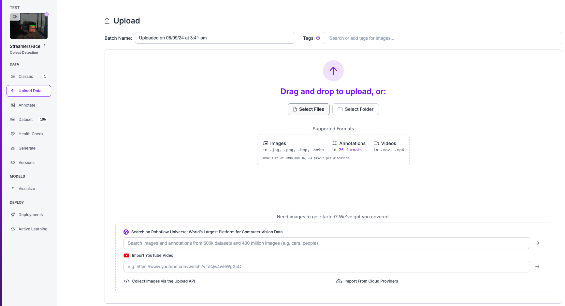The width and height of the screenshot is (565, 306).
Task: Click the Batch Name input field
Action: 215,38
